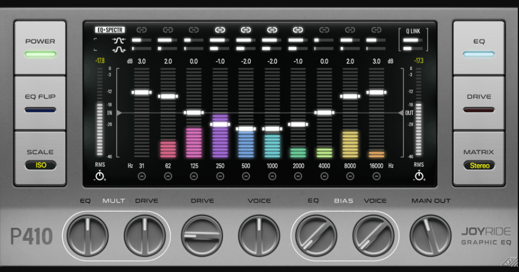Click the minus reset icon under 4000 Hz

[x=324, y=176]
